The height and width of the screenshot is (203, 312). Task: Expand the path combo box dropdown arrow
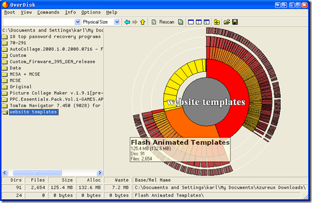click(x=78, y=22)
